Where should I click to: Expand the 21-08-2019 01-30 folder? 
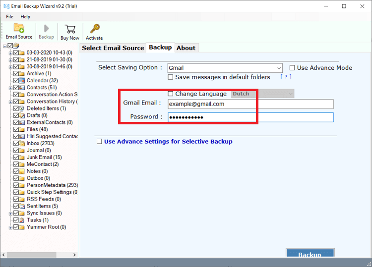click(10, 60)
